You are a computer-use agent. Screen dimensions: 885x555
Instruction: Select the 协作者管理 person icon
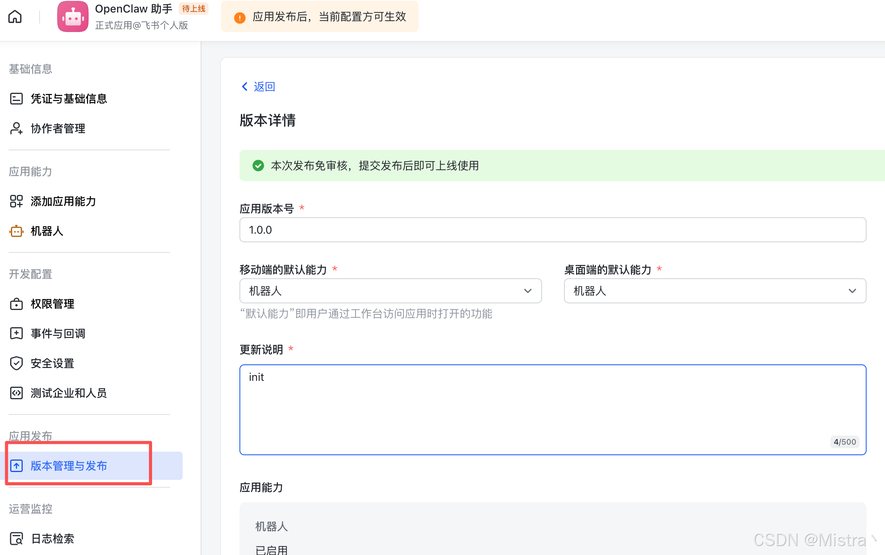click(16, 128)
